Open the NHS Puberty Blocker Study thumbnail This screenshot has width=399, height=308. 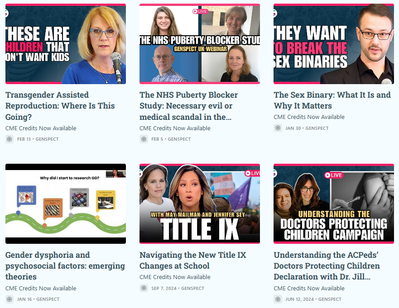(x=200, y=44)
